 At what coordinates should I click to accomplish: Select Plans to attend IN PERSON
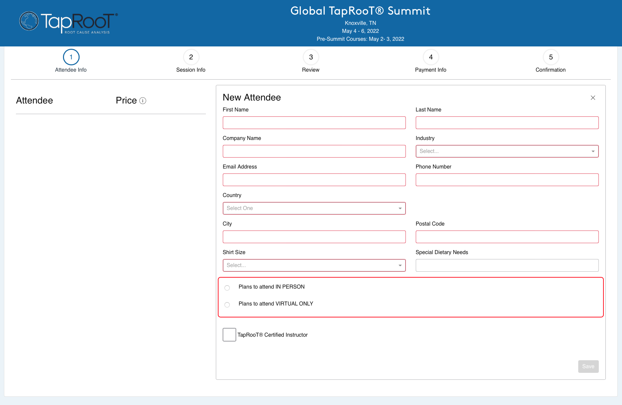(x=227, y=288)
